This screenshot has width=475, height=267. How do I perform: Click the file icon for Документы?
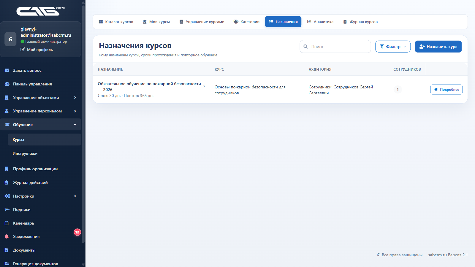7,250
